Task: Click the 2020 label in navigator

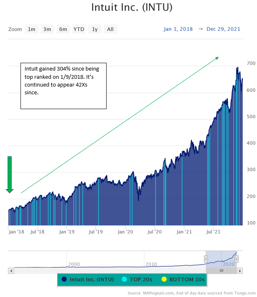Action: pos(229,264)
